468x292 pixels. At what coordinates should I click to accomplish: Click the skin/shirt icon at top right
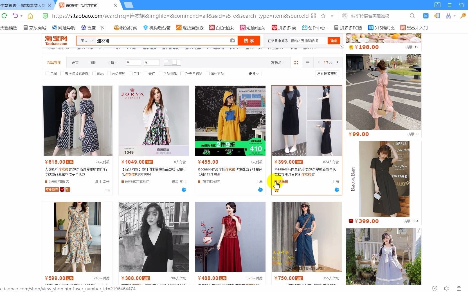coord(462,5)
